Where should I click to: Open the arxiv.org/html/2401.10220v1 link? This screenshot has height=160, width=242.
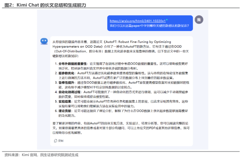click(138, 21)
